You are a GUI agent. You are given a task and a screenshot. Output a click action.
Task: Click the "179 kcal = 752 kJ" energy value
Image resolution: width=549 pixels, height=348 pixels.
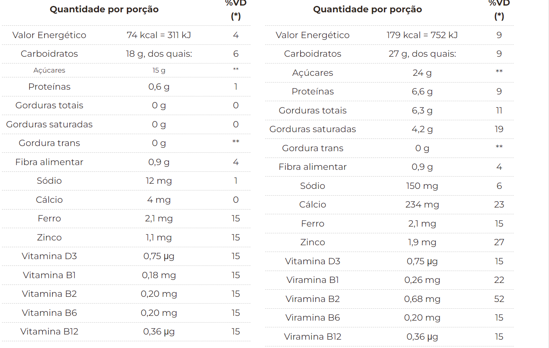422,35
